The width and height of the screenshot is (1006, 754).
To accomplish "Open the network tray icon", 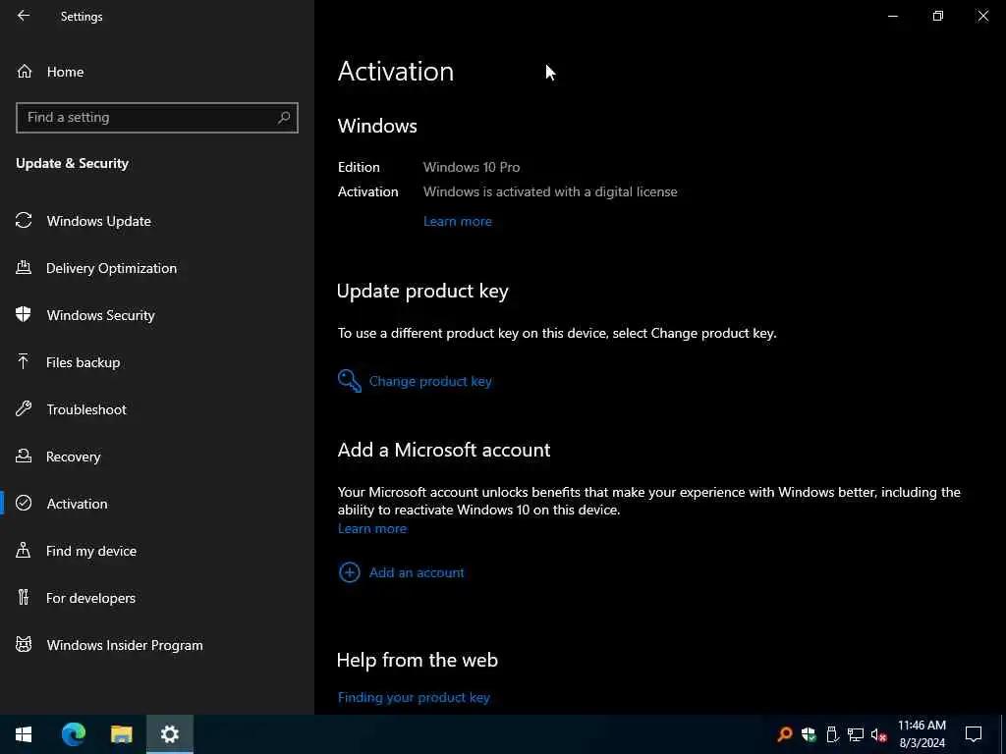I will [856, 734].
